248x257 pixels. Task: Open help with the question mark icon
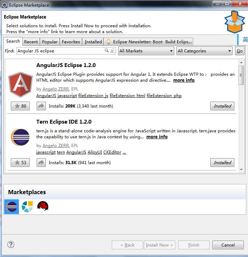coord(11,244)
